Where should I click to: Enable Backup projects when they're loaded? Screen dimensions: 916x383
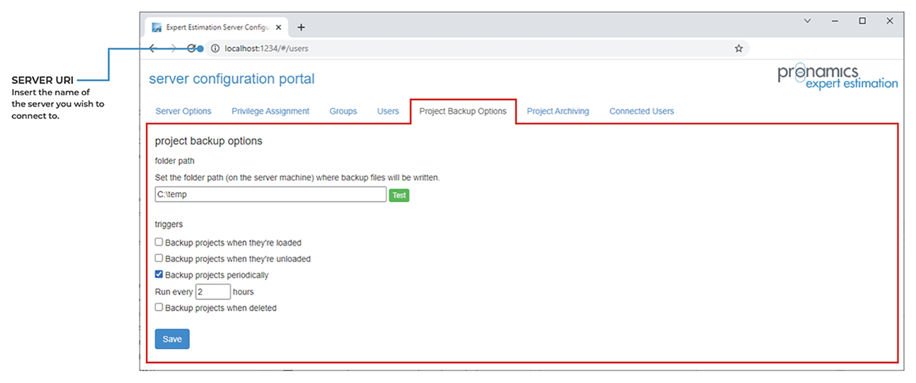pos(159,242)
